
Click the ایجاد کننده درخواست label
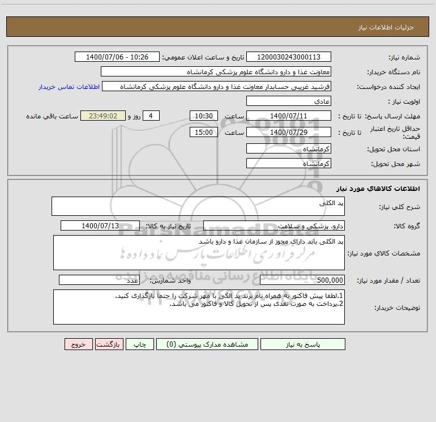(x=388, y=87)
